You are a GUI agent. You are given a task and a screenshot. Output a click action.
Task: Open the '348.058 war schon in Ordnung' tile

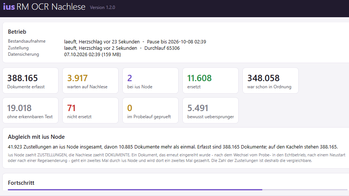tap(271, 80)
